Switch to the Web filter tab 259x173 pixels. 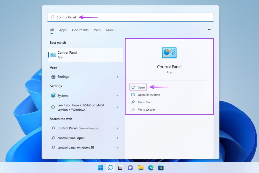point(97,30)
